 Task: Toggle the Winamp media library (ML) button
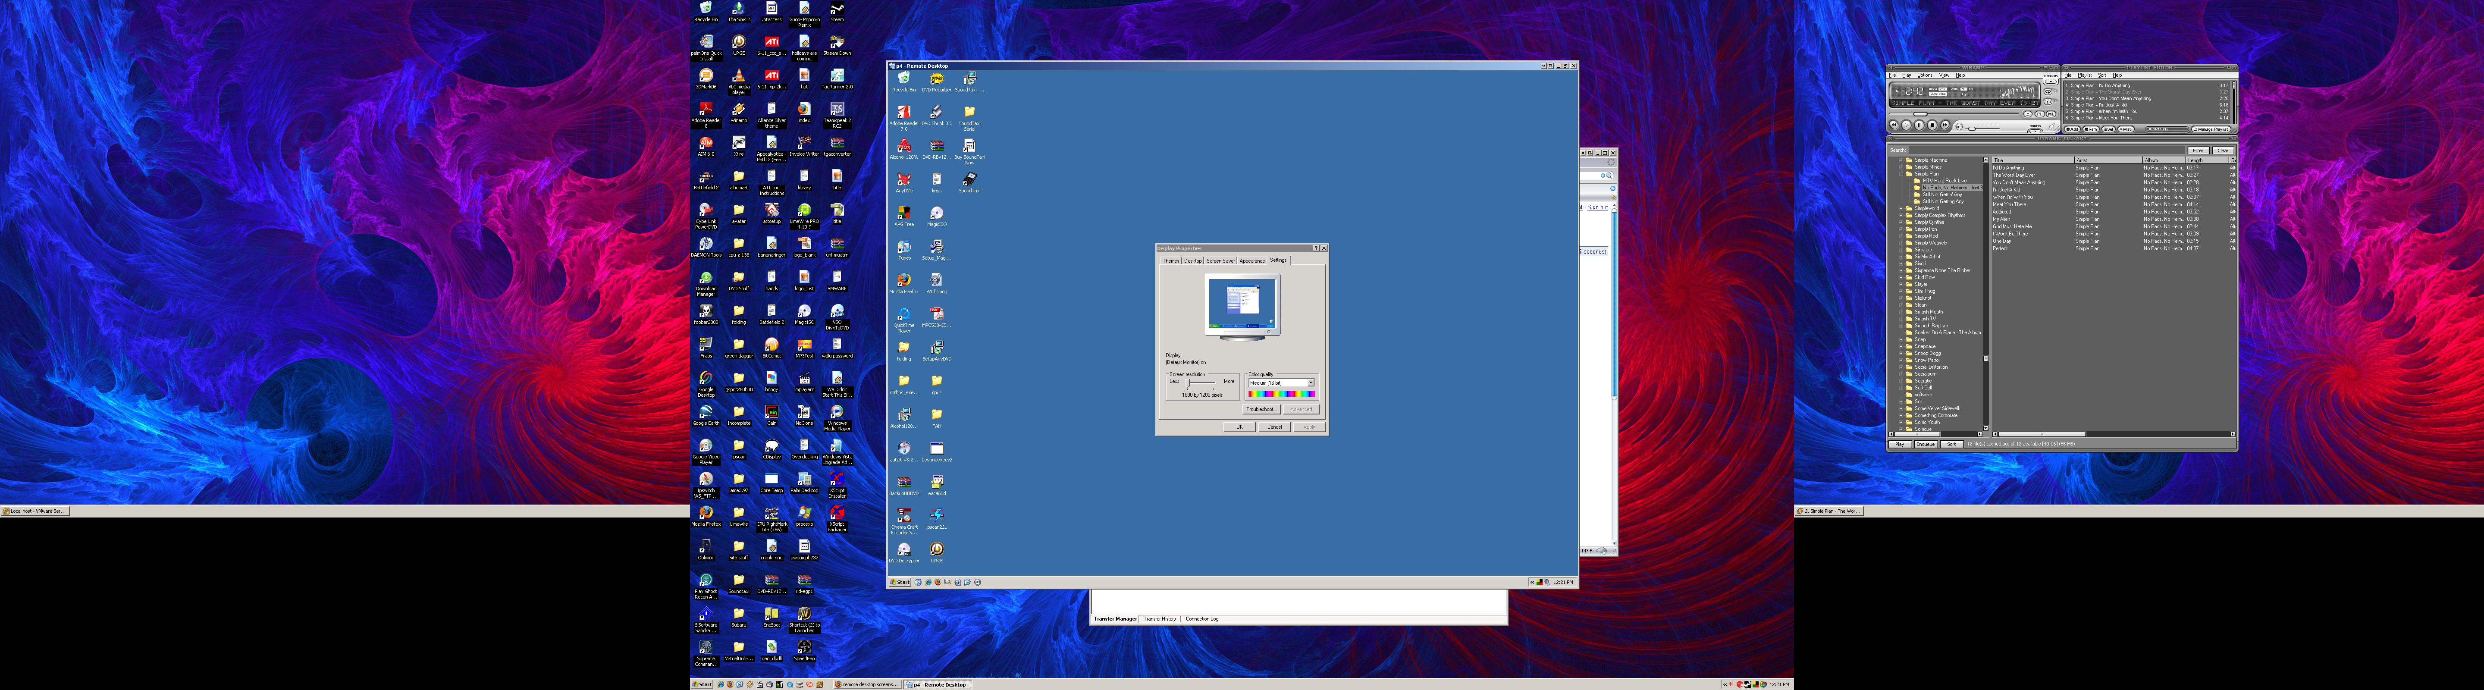[2051, 115]
